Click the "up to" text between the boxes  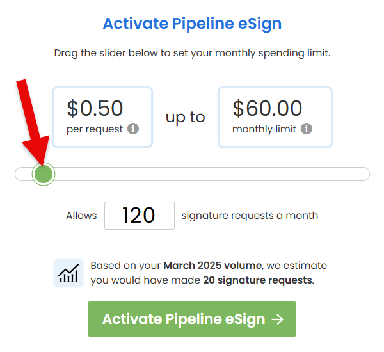point(185,117)
